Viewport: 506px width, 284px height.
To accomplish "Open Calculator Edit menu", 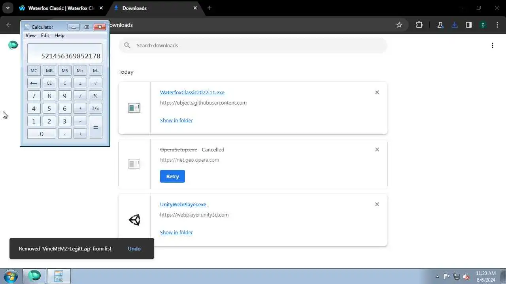I will tap(45, 35).
